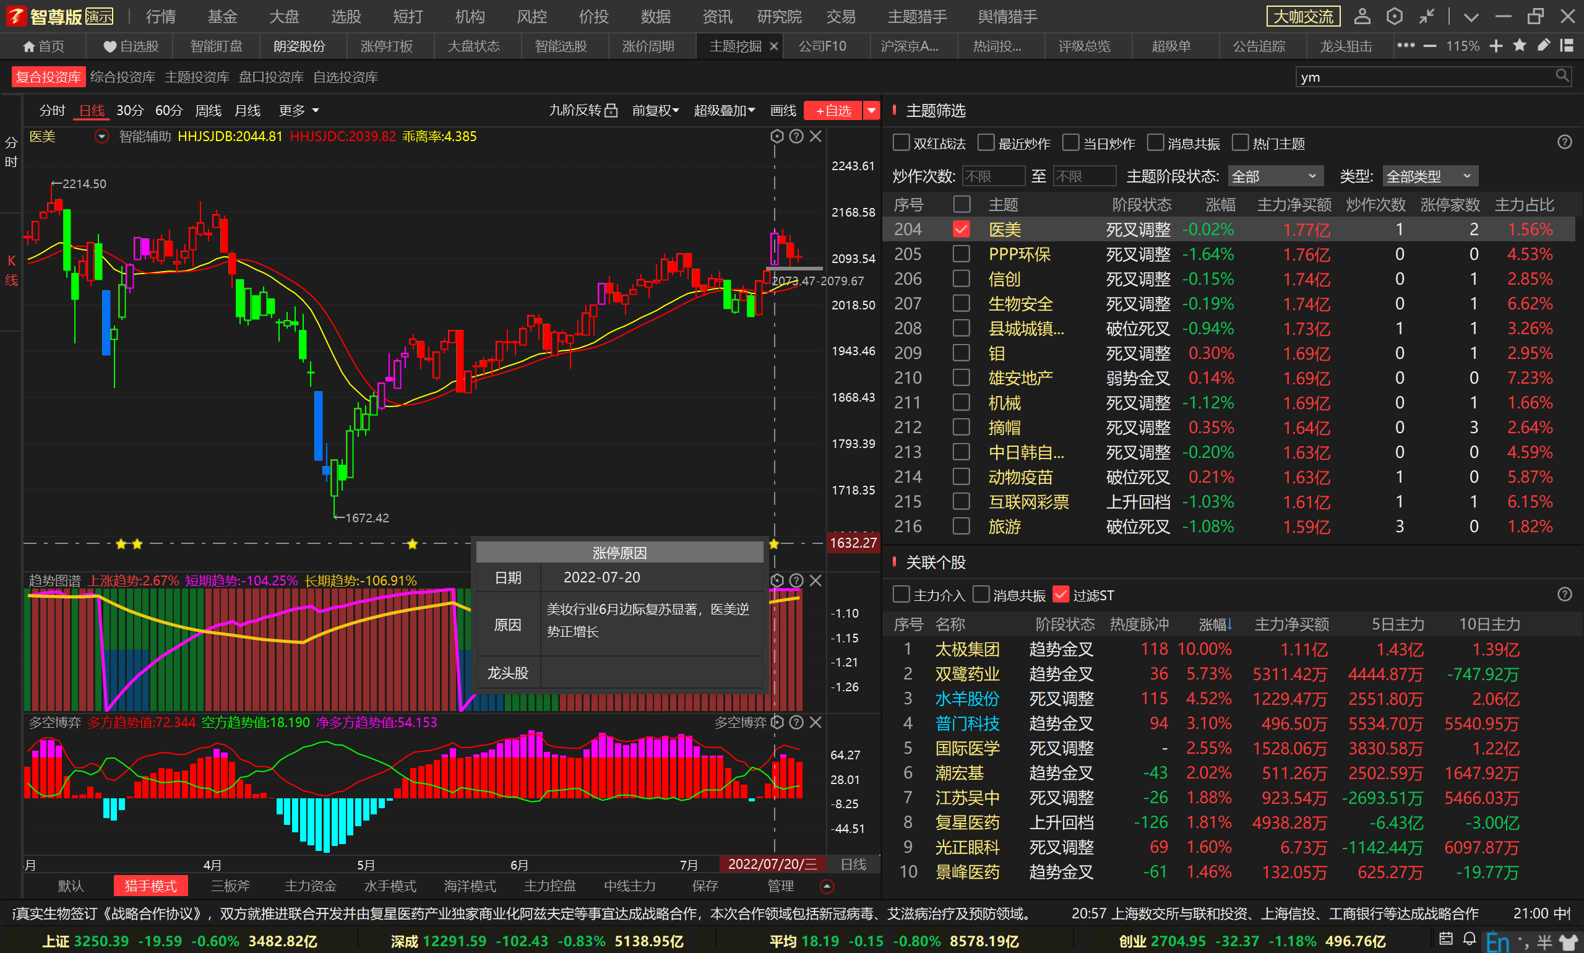Image resolution: width=1584 pixels, height=953 pixels.
Task: Open the 主题猎手 menu
Action: click(x=918, y=16)
